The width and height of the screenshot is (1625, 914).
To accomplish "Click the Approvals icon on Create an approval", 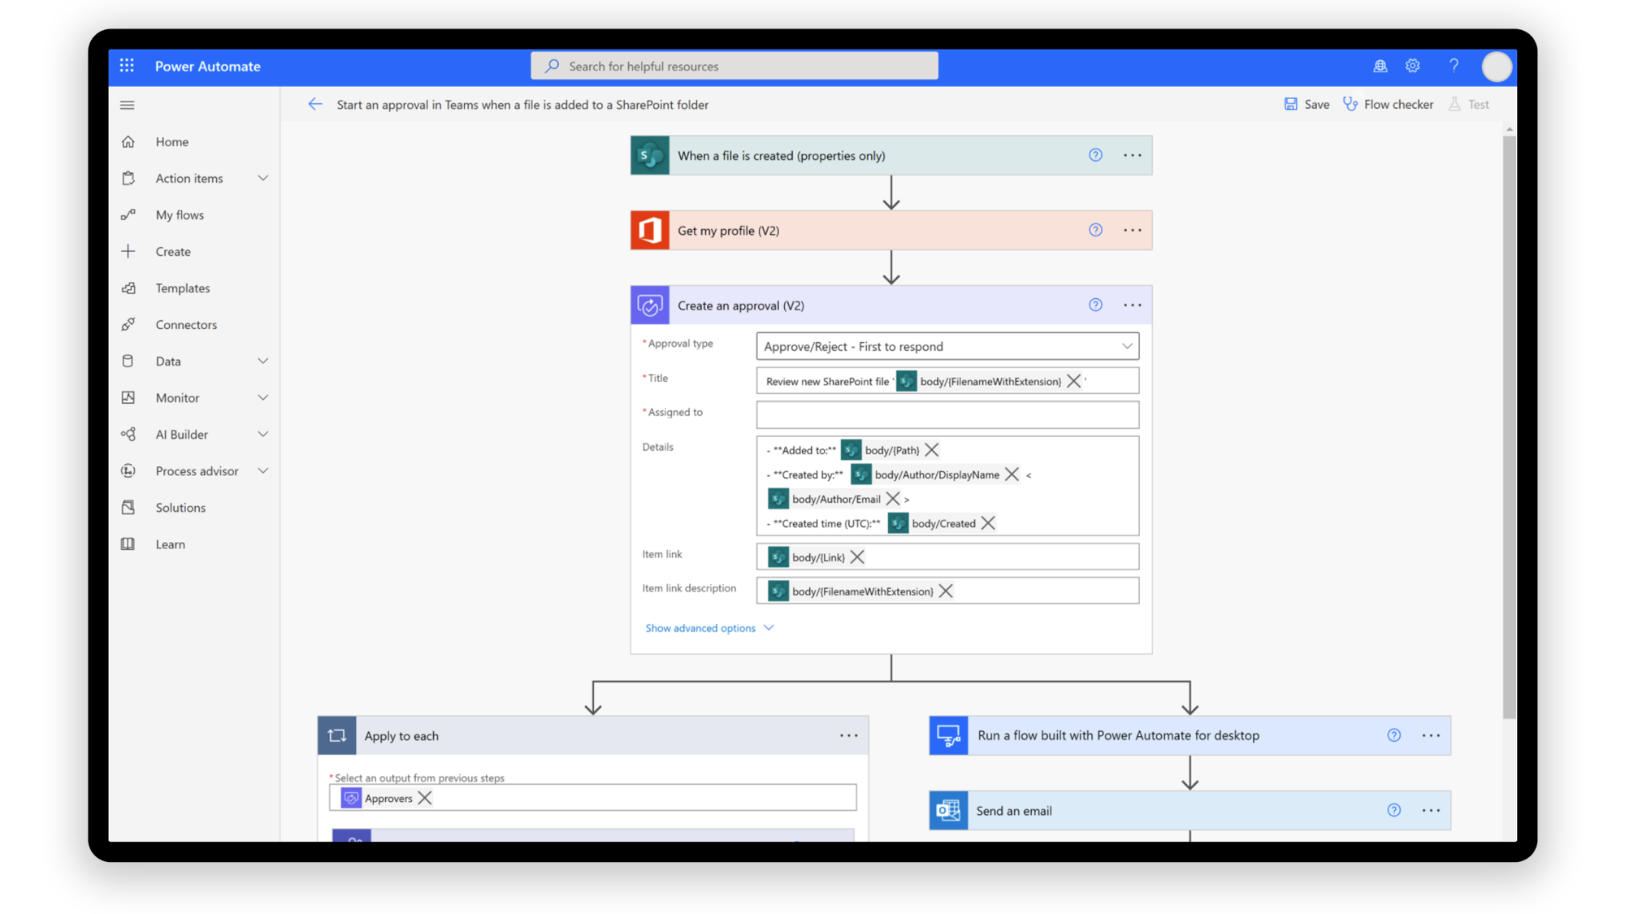I will tap(650, 305).
